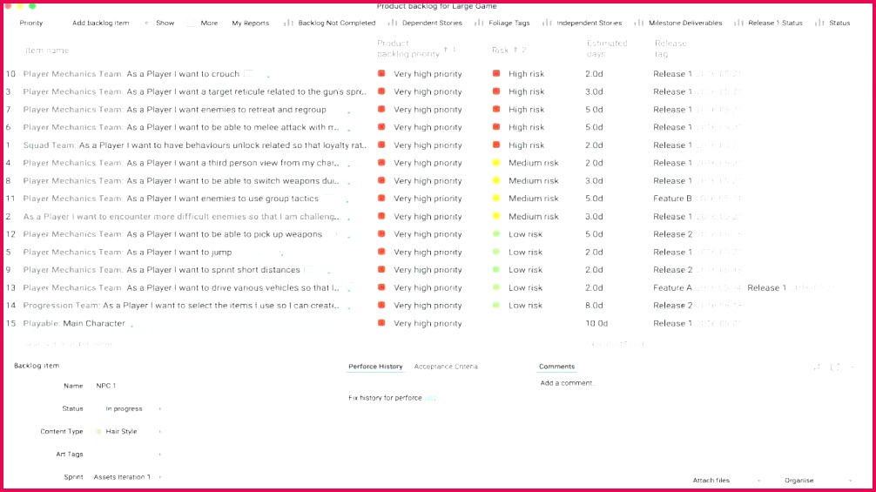
Task: Click the 10.0d estimated days value
Action: pos(596,323)
